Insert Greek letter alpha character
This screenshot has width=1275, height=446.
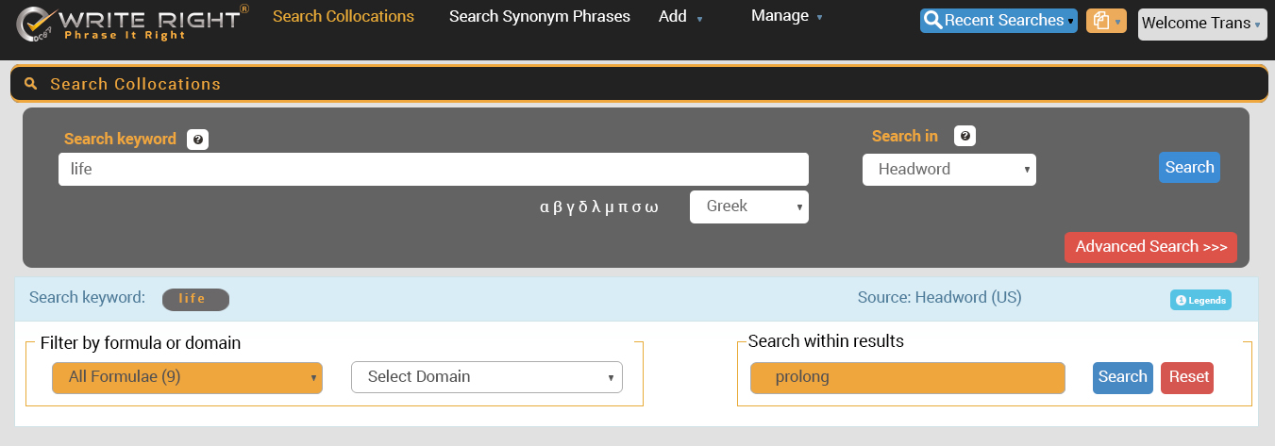[545, 206]
